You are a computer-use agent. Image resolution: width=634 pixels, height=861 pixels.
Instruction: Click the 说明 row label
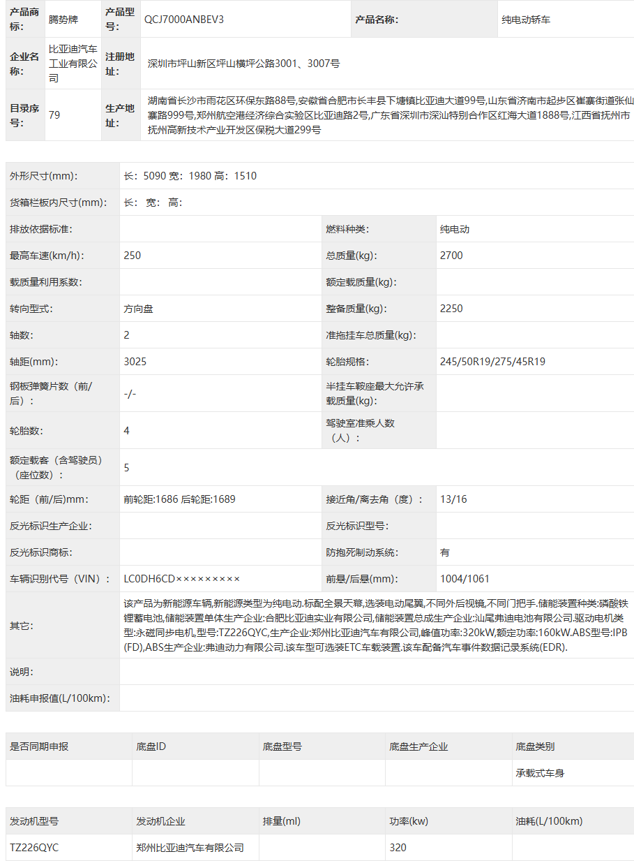(x=22, y=672)
